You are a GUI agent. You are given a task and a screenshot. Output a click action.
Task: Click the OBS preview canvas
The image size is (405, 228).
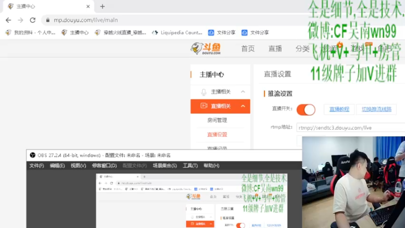(x=192, y=201)
